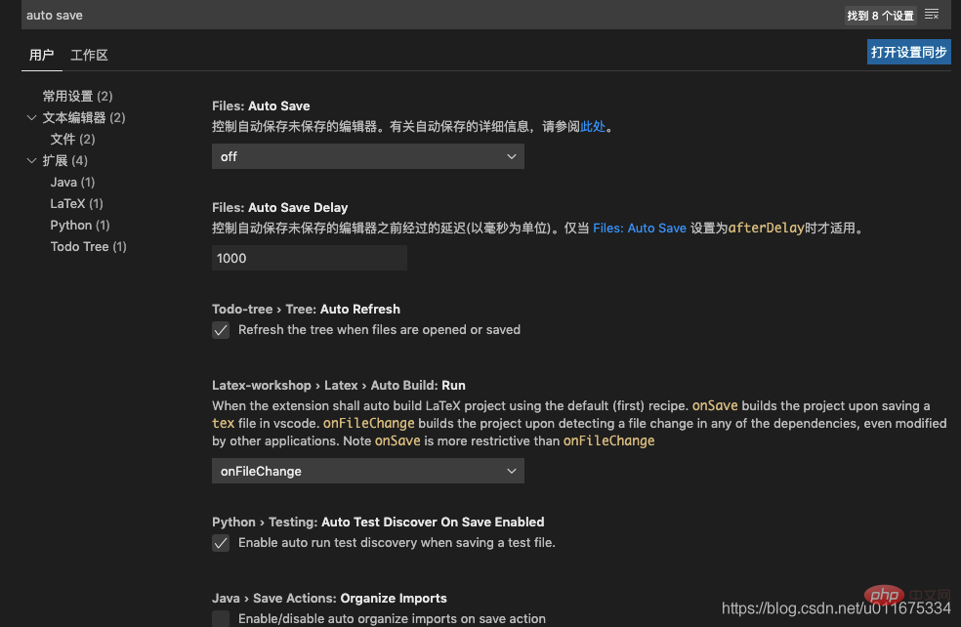Select the 用户 tab
Viewport: 961px width, 627px height.
coord(42,56)
